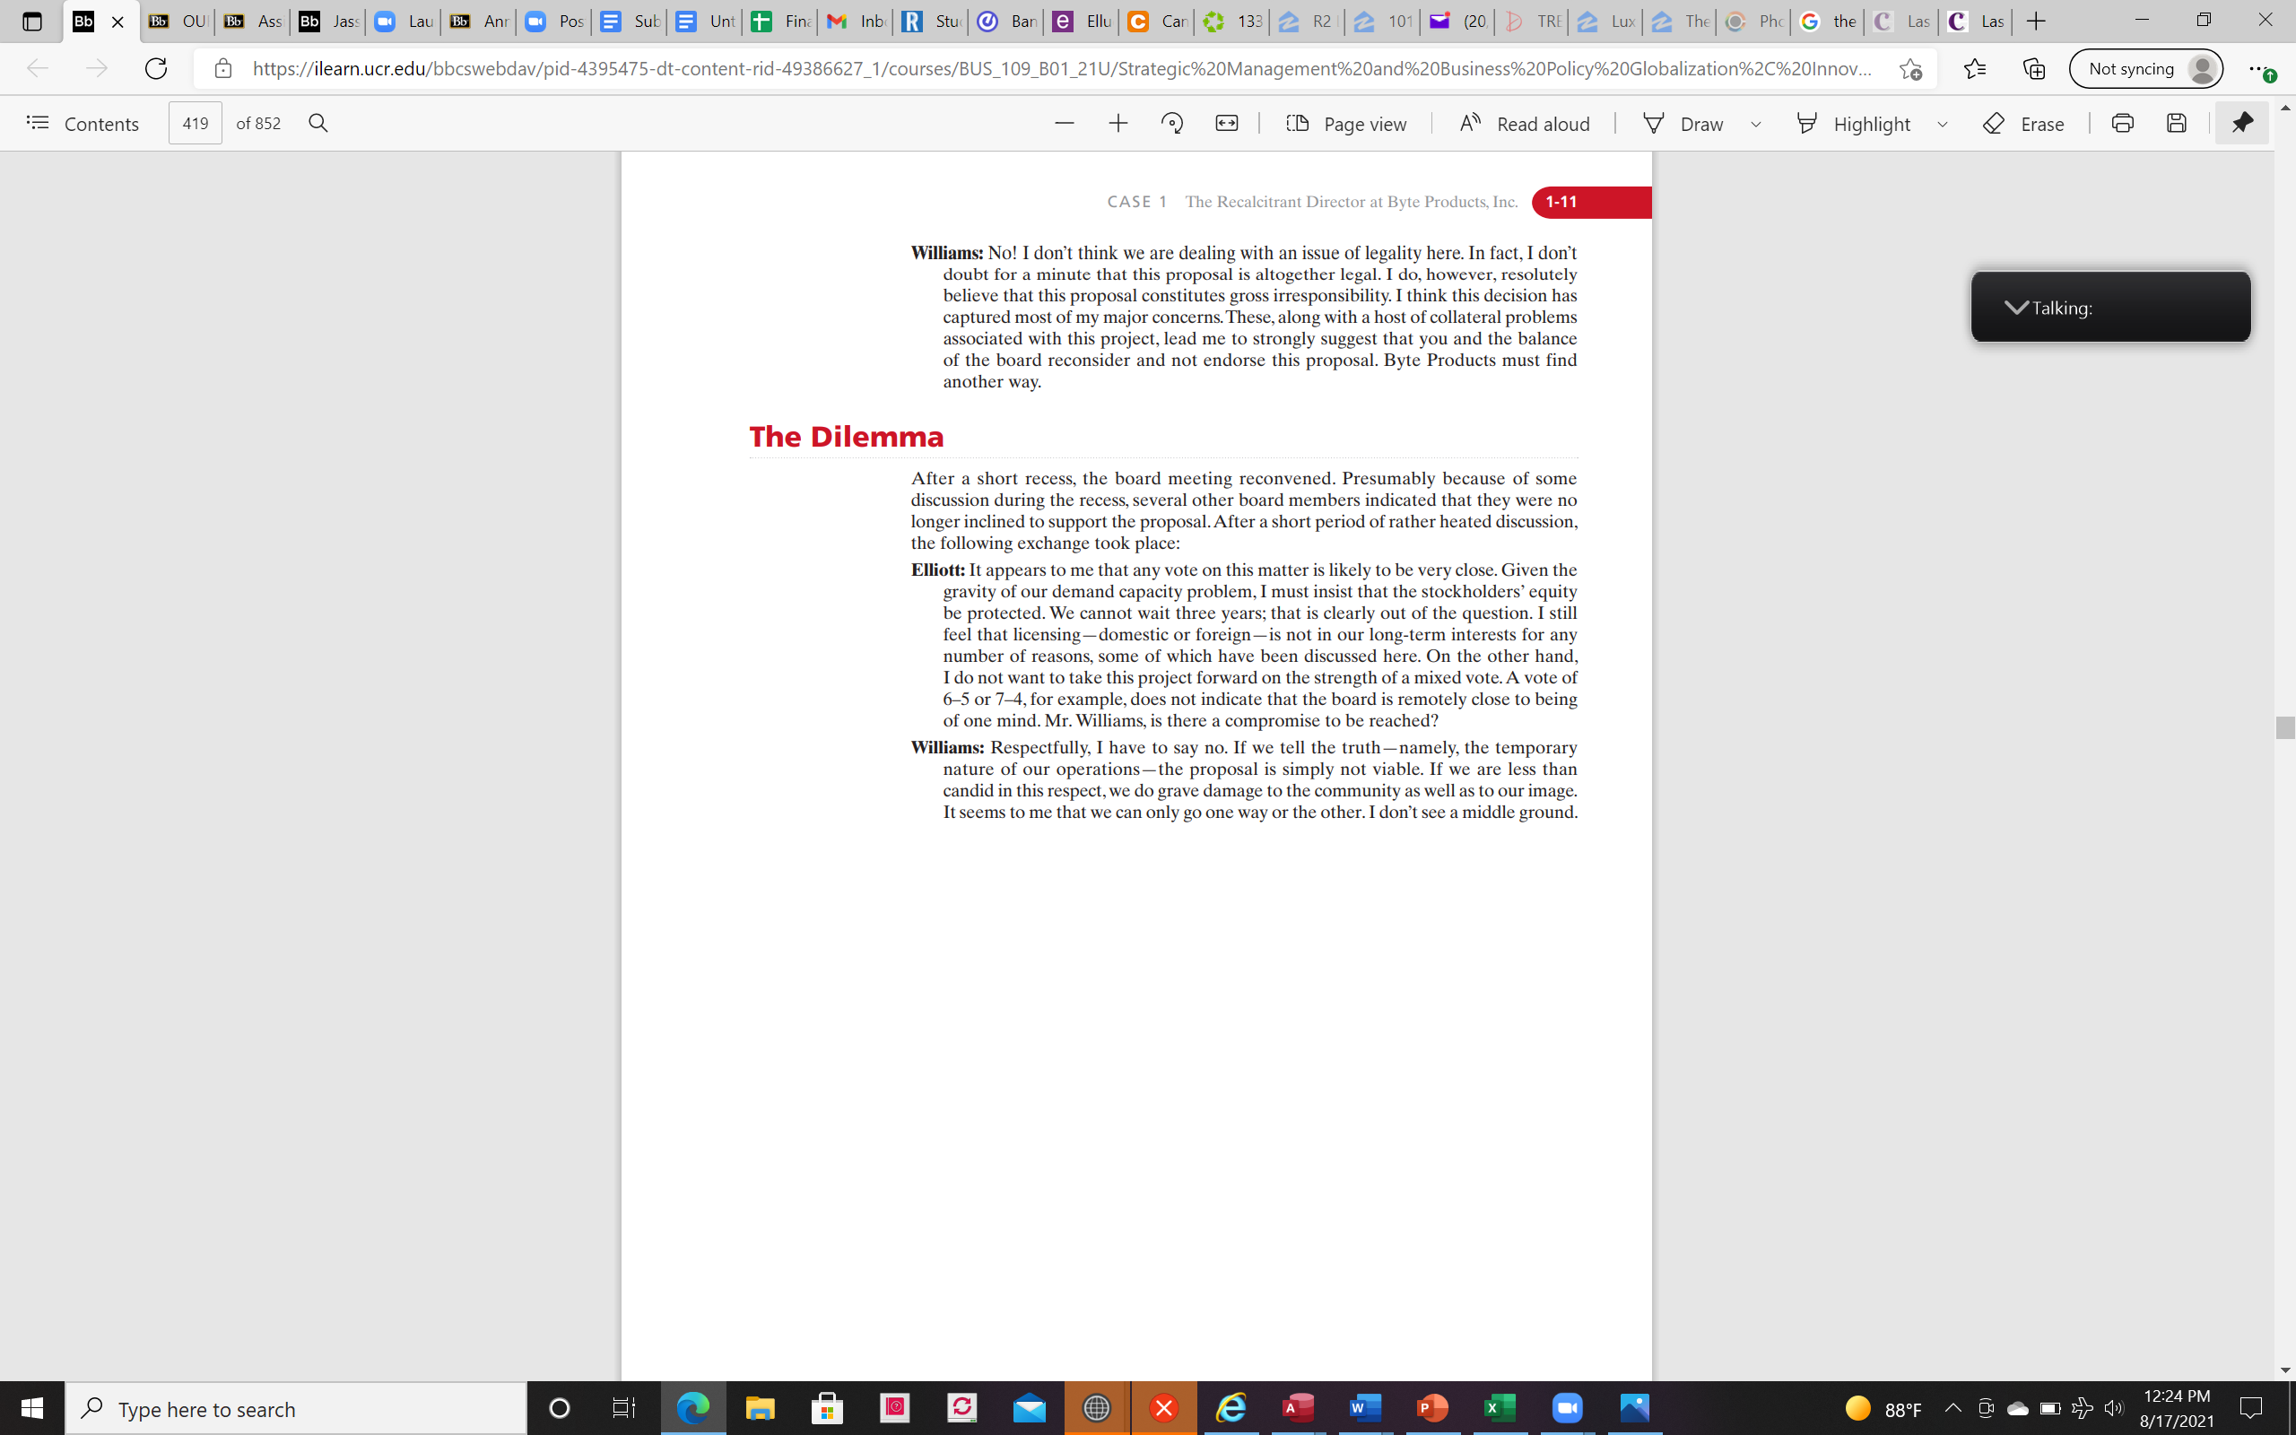Open Internet Explorer from taskbar

click(x=1231, y=1408)
